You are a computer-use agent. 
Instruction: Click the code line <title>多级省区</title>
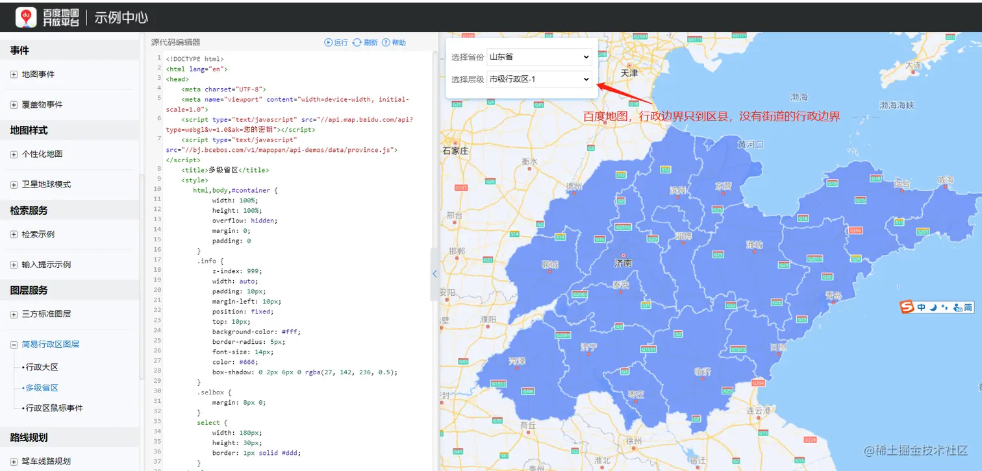click(225, 170)
